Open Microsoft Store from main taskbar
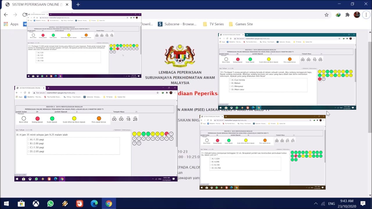The image size is (372, 209). pos(21,204)
